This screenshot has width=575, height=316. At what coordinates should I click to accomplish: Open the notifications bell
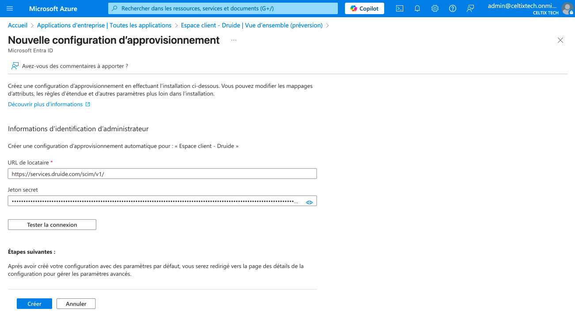pyautogui.click(x=417, y=8)
